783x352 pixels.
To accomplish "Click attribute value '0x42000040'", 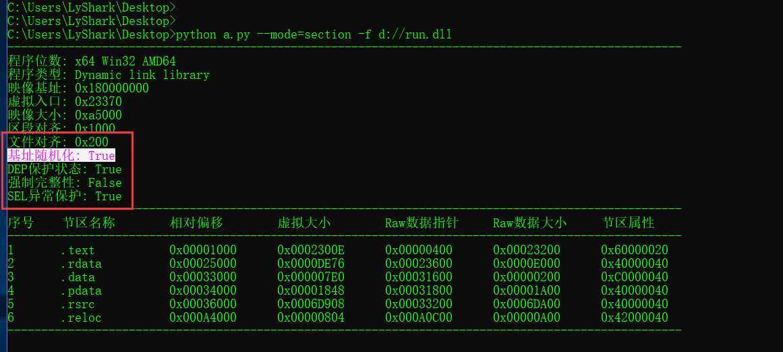I will pos(634,318).
